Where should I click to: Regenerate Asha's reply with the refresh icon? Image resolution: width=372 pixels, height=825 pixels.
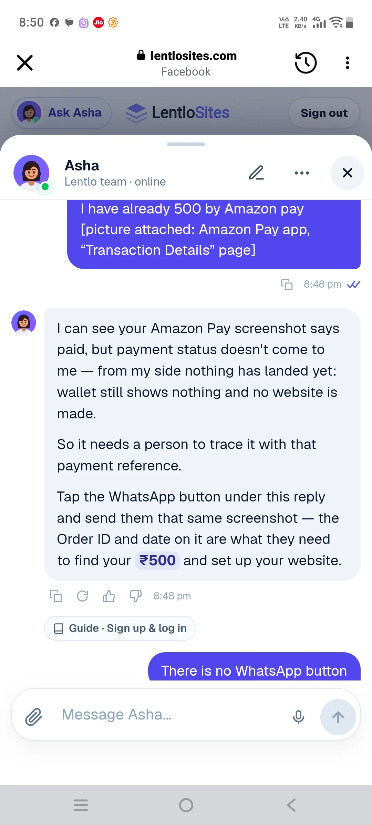point(82,596)
